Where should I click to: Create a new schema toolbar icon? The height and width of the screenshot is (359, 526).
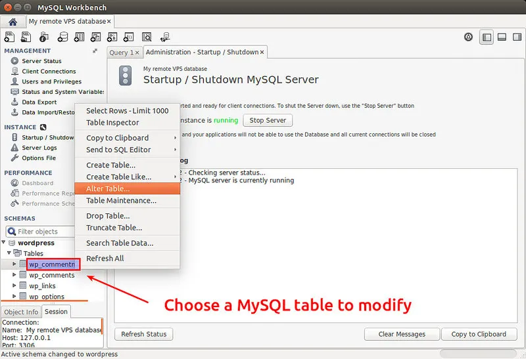62,37
